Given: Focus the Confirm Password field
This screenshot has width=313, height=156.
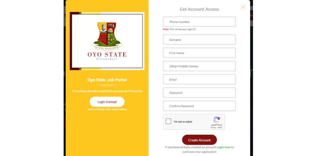Looking at the screenshot, I should [199, 106].
